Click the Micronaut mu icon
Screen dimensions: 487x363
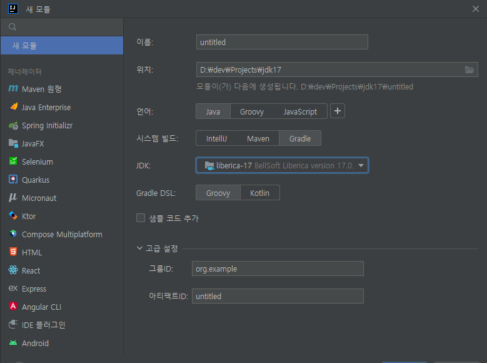13,198
